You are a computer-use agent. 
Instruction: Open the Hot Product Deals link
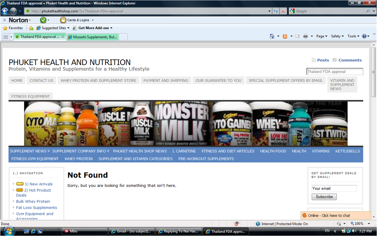pos(33,193)
